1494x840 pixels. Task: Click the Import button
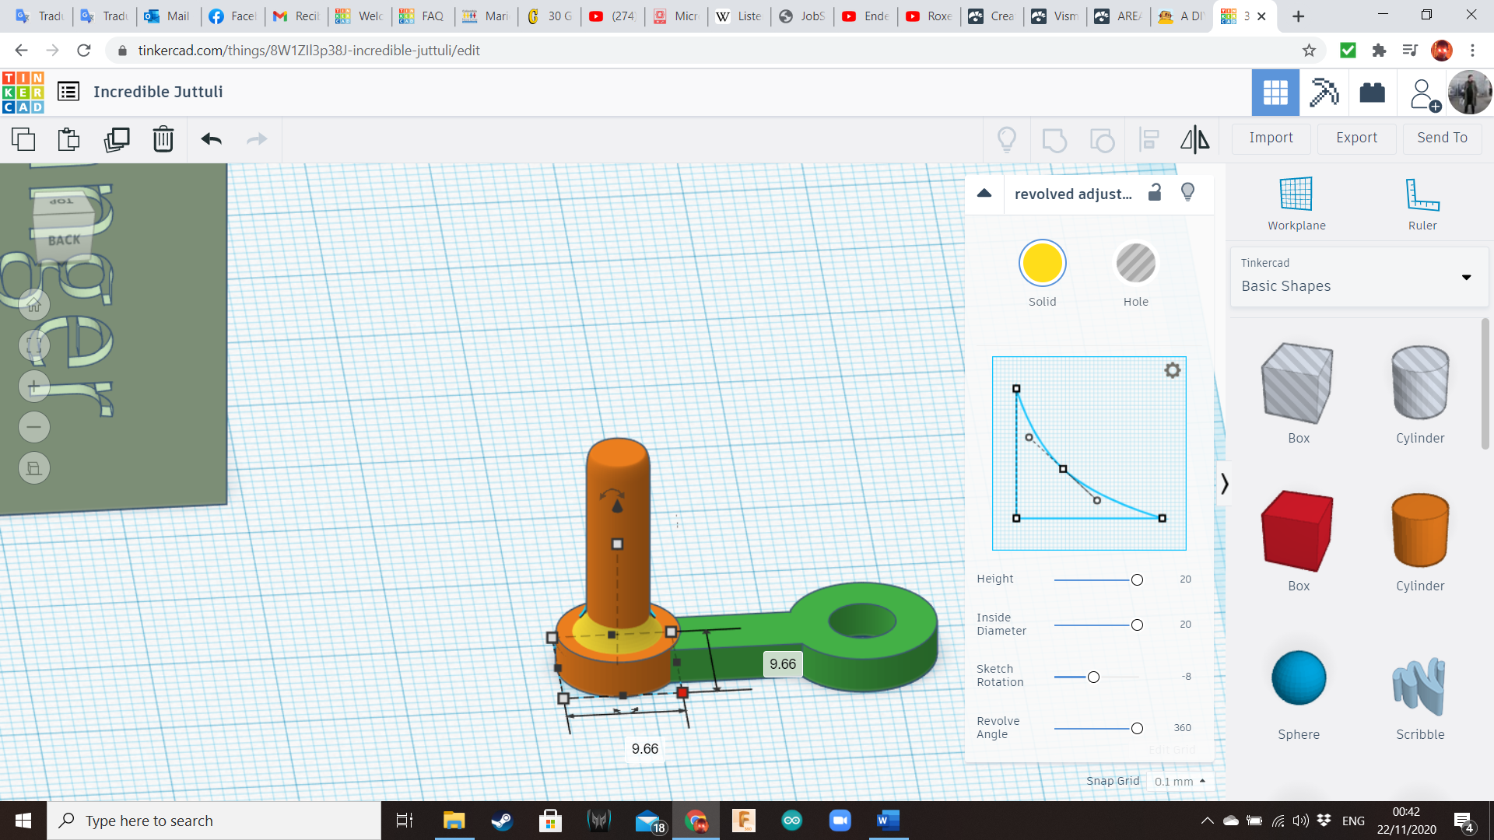click(1271, 138)
